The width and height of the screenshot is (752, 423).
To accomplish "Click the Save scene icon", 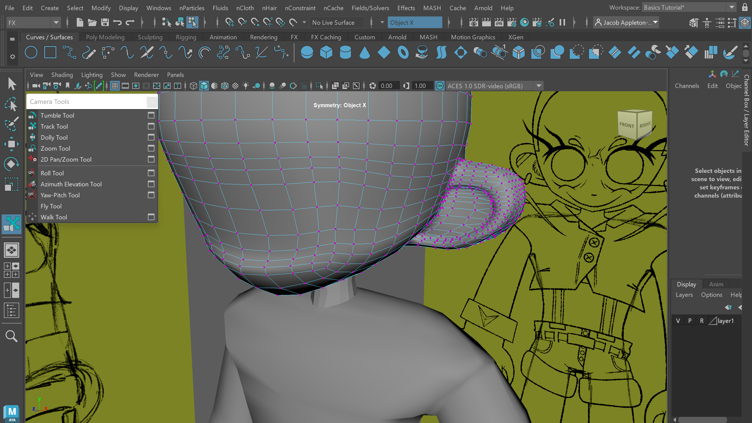I will tap(105, 23).
